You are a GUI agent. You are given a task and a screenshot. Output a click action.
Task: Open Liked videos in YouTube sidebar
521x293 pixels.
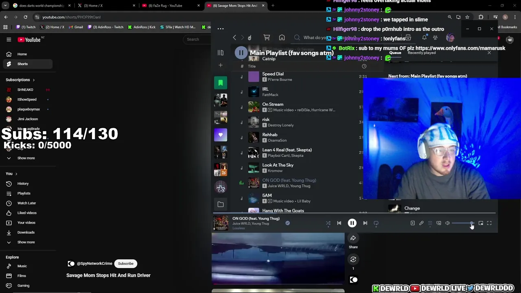click(x=27, y=213)
